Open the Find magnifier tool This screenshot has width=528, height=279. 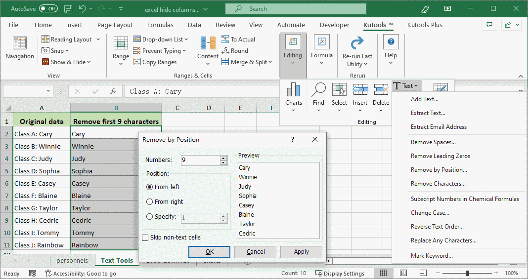(318, 90)
